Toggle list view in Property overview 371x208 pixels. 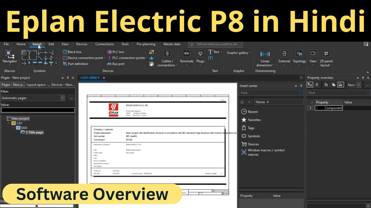pos(317,85)
